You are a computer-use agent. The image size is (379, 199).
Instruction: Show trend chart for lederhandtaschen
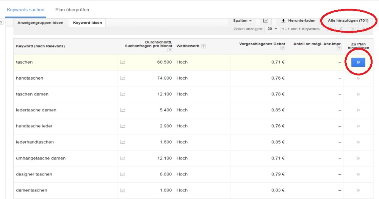[123, 142]
